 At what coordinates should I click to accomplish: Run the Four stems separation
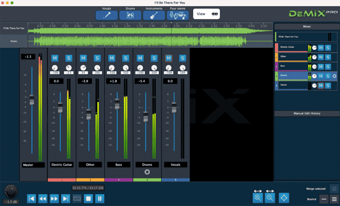[x=178, y=15]
